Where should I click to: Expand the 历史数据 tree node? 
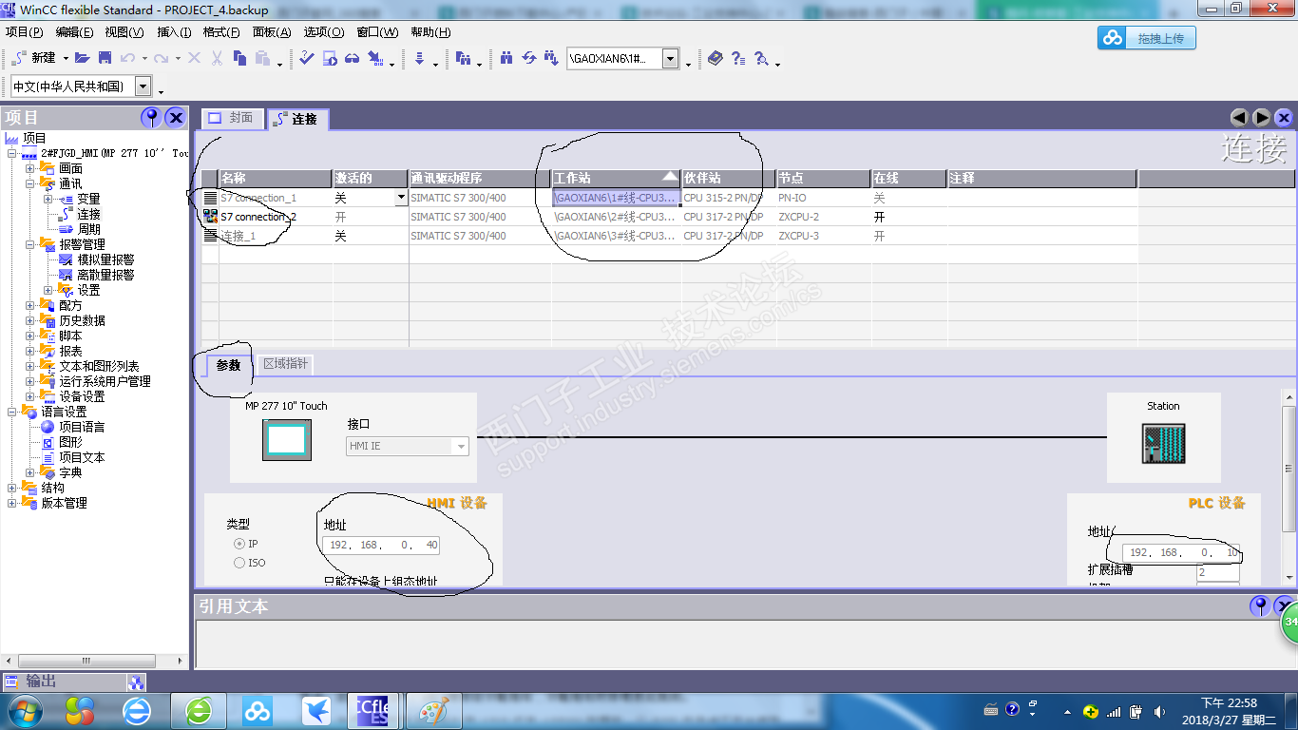[x=30, y=320]
